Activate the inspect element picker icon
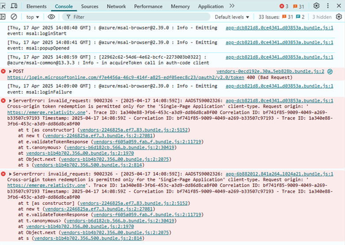The width and height of the screenshot is (345, 245). pos(3,6)
